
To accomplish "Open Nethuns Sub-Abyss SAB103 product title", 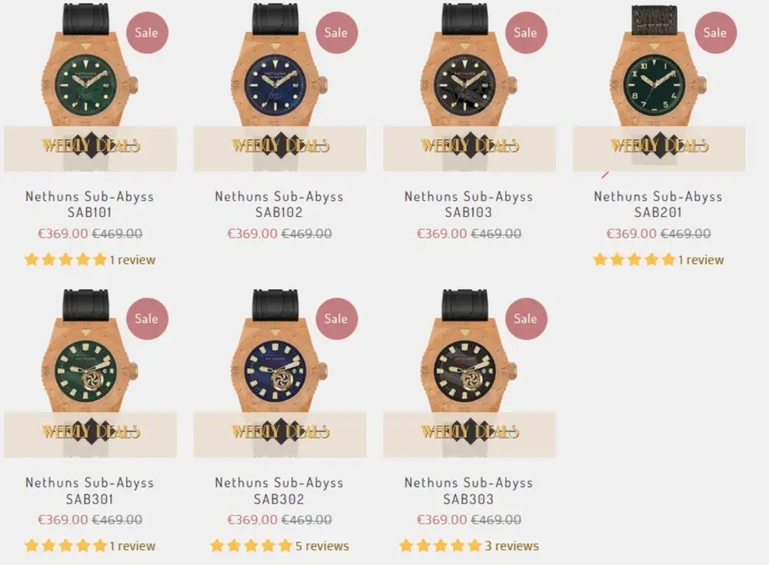I will [468, 204].
